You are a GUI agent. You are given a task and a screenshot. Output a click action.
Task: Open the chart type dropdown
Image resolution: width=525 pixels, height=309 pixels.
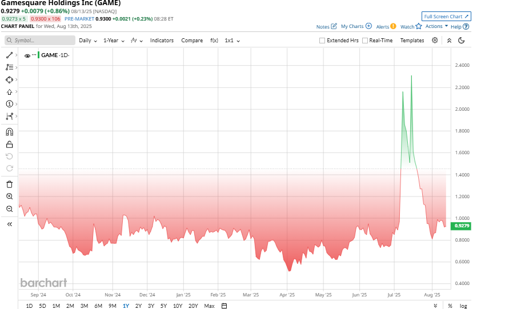137,41
